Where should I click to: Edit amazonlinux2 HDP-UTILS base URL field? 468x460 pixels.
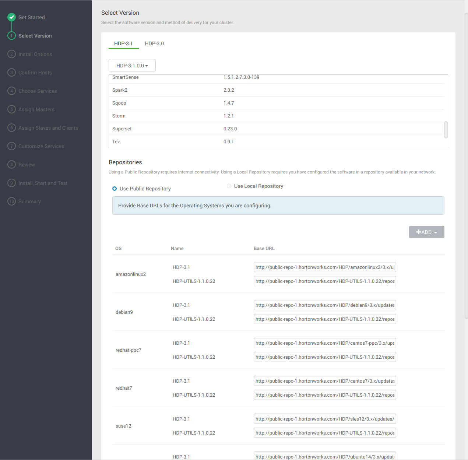coord(325,281)
